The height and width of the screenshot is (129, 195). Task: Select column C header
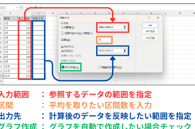pyautogui.click(x=39, y=13)
